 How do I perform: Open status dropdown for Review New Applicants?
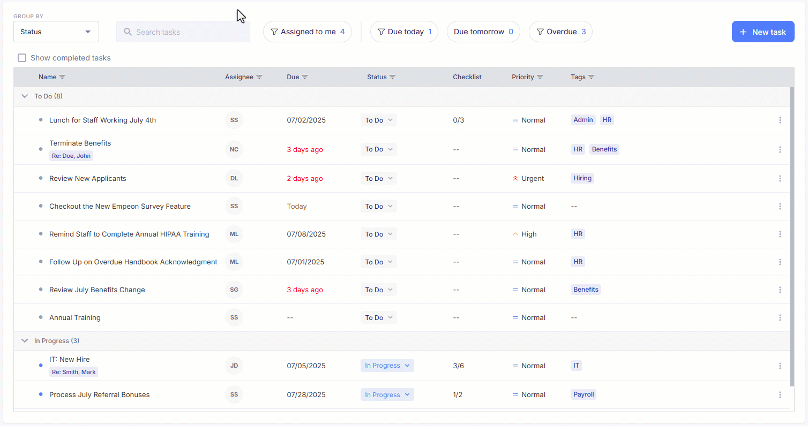(379, 178)
